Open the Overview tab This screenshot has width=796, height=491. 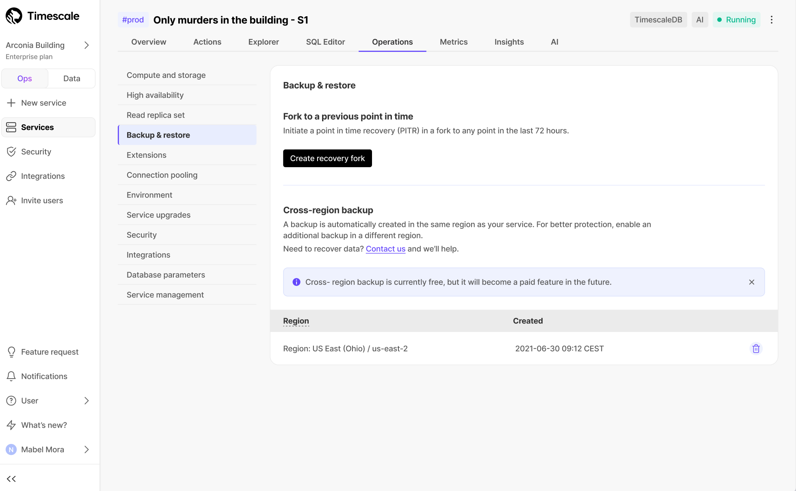(149, 42)
